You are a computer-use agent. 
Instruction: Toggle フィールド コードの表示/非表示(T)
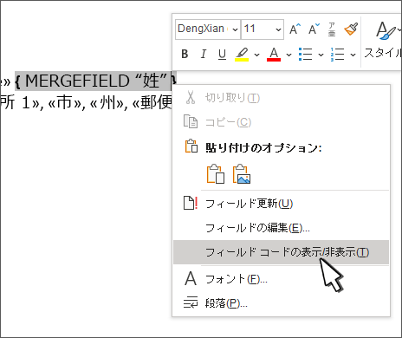281,252
